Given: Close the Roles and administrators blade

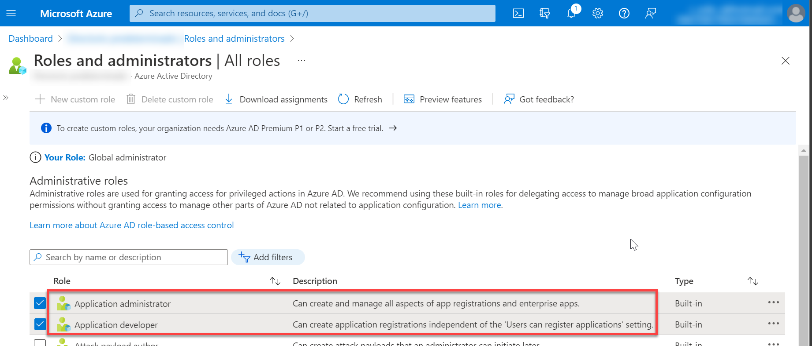Looking at the screenshot, I should click(786, 61).
